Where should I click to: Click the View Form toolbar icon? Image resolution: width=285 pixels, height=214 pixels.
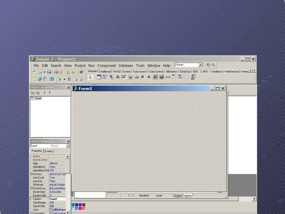point(40,79)
